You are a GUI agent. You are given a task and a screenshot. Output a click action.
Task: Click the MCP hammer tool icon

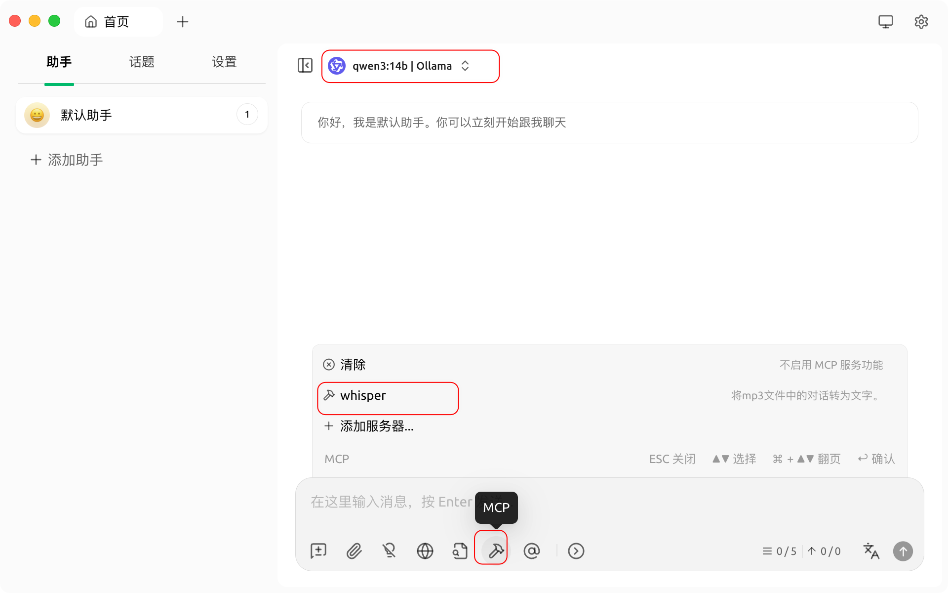tap(495, 551)
